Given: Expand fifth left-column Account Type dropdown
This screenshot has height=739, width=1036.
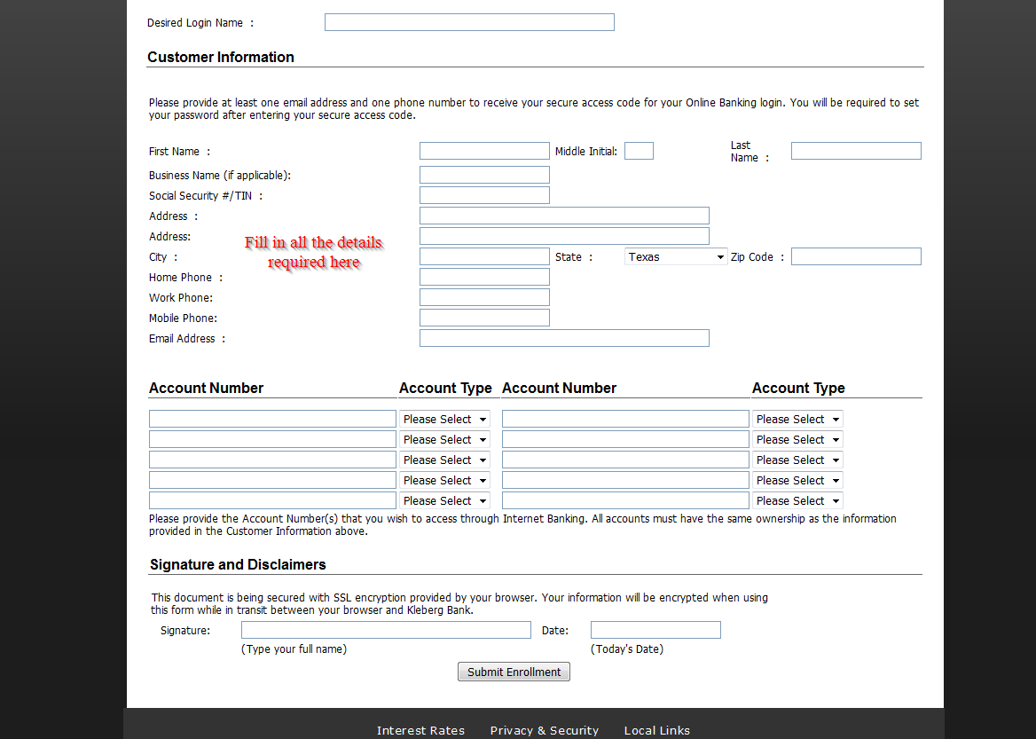Looking at the screenshot, I should click(x=444, y=502).
